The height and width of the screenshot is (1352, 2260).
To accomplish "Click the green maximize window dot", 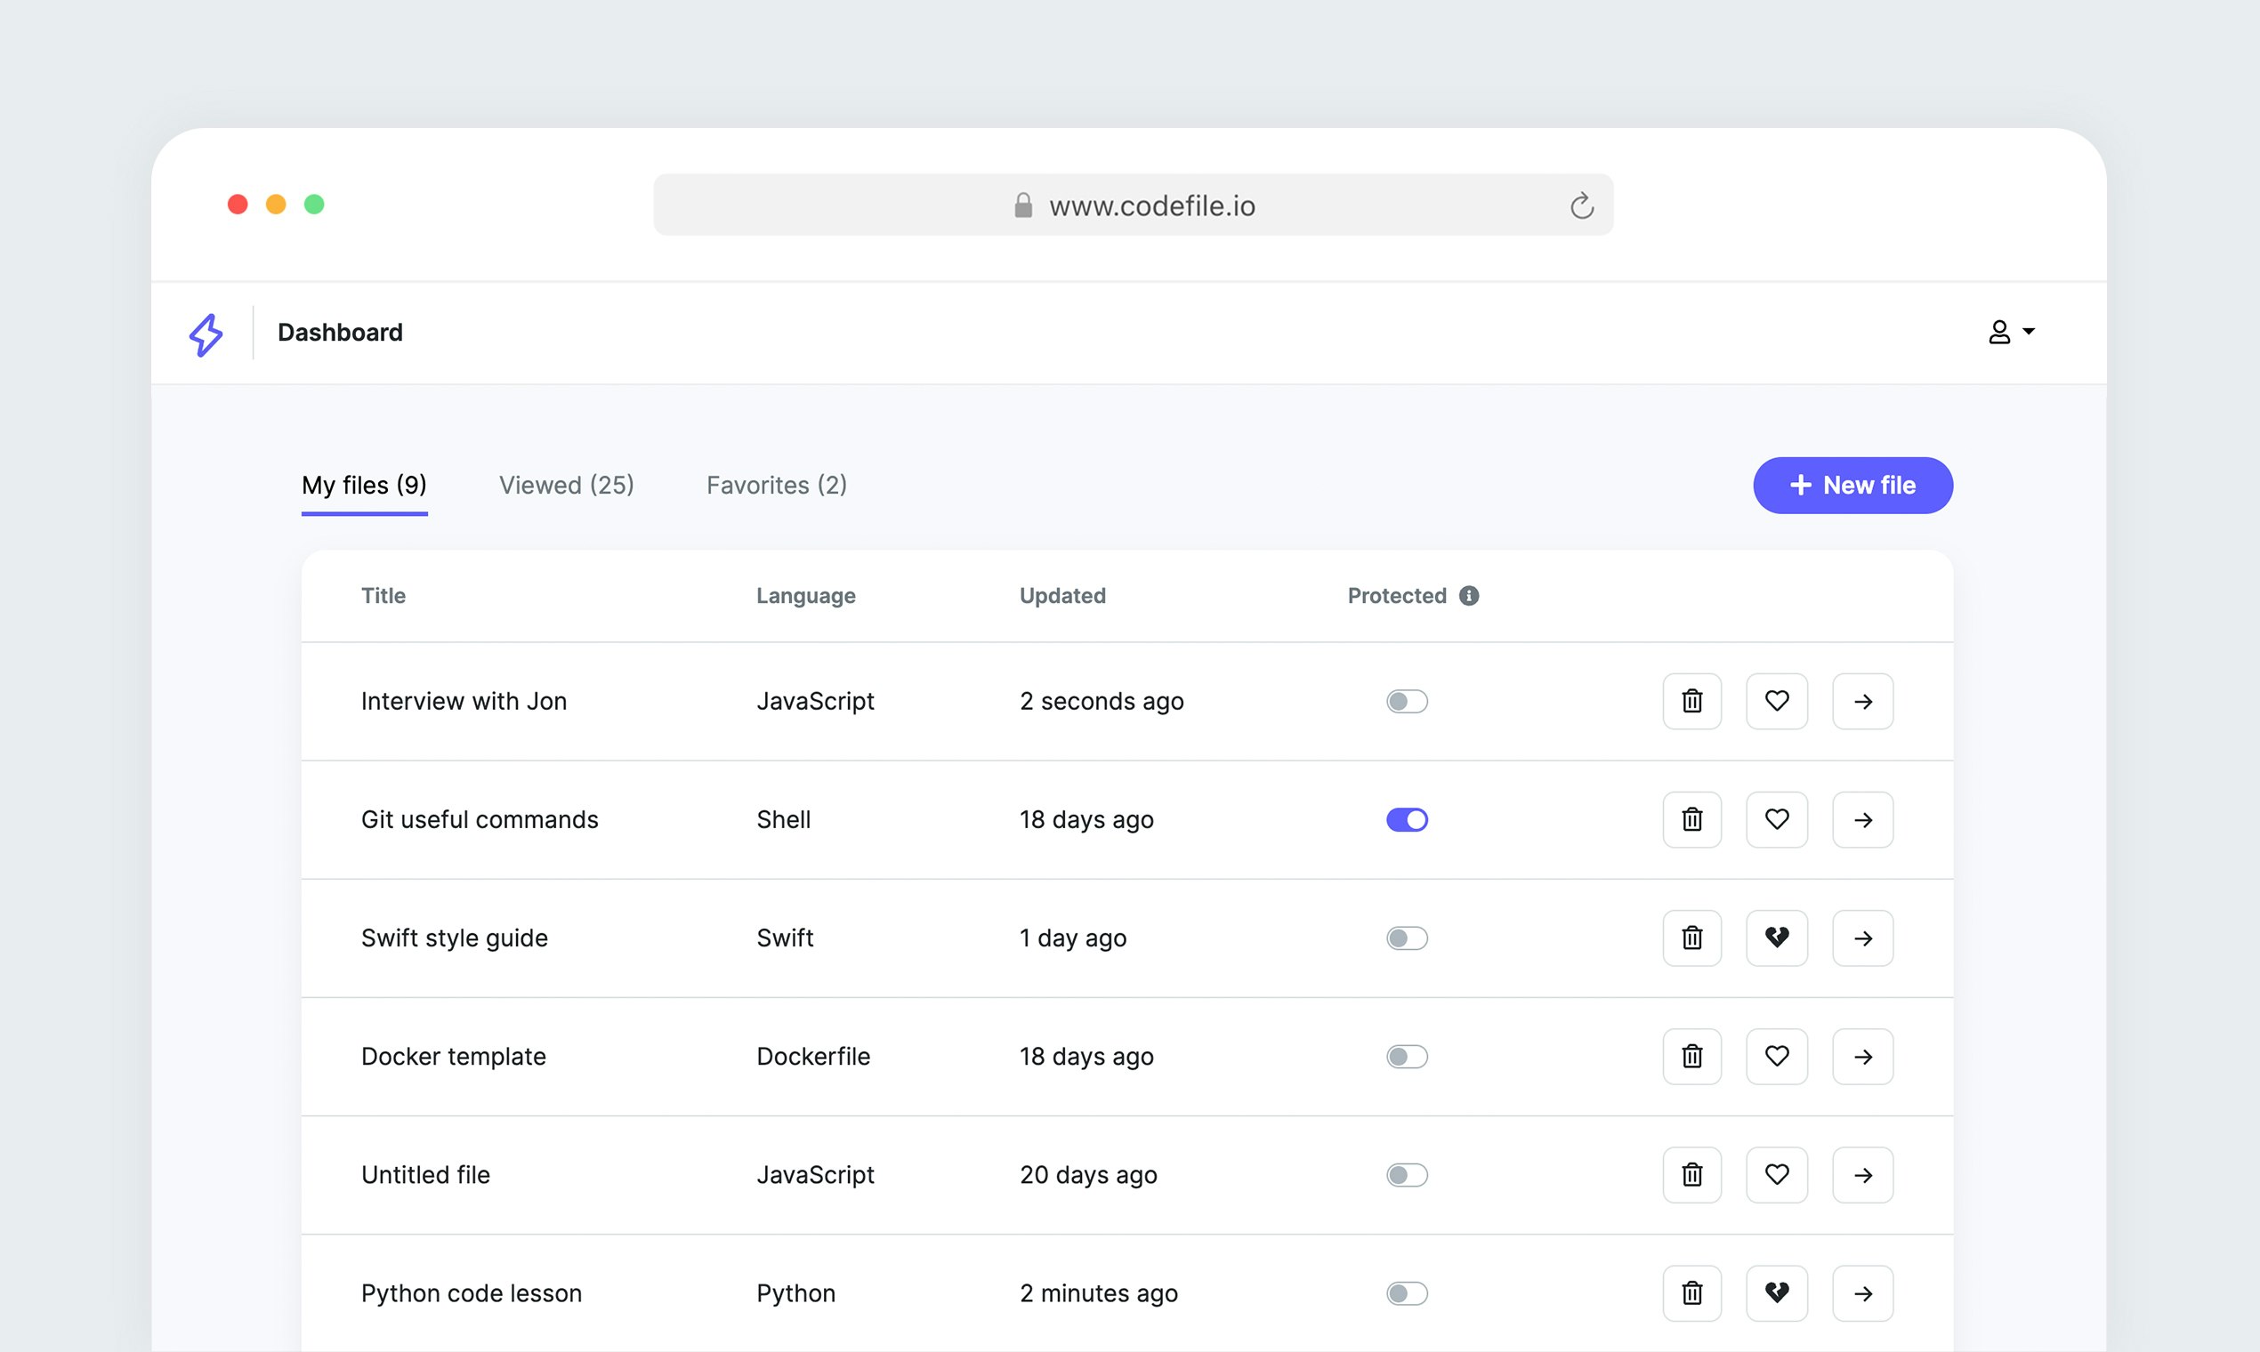I will (314, 204).
